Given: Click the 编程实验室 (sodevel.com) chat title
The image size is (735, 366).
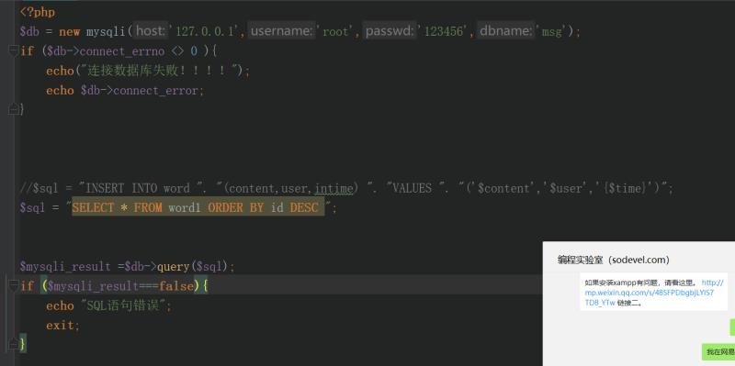Looking at the screenshot, I should tap(613, 260).
